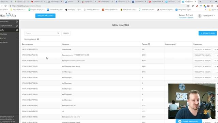Click the browser reload icon
This screenshot has height=123, width=218.
[x=5, y=6]
